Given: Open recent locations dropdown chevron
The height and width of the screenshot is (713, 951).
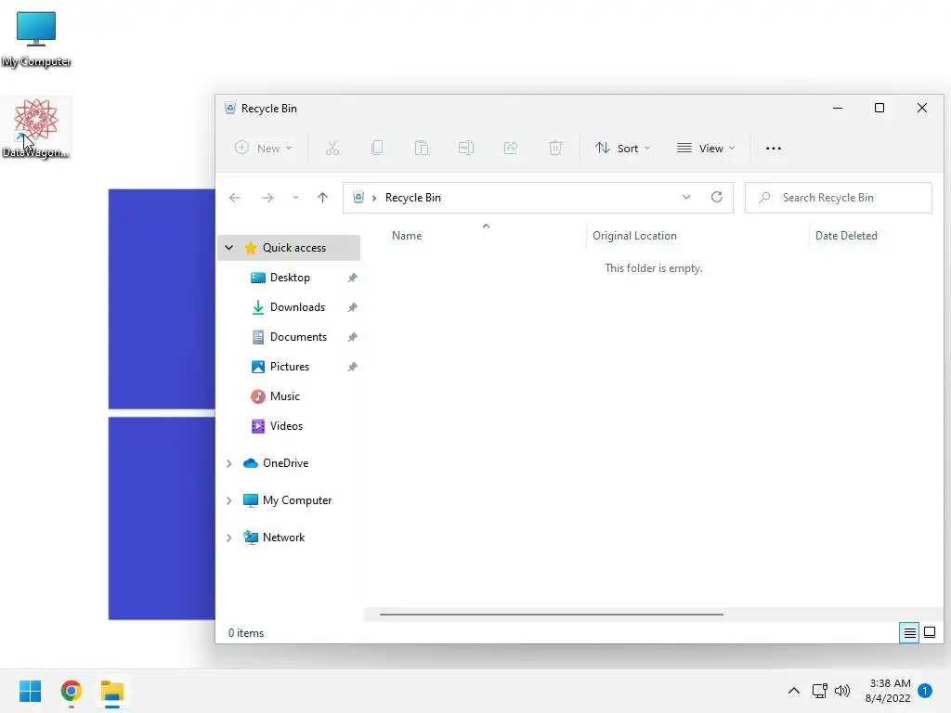Looking at the screenshot, I should tap(295, 198).
